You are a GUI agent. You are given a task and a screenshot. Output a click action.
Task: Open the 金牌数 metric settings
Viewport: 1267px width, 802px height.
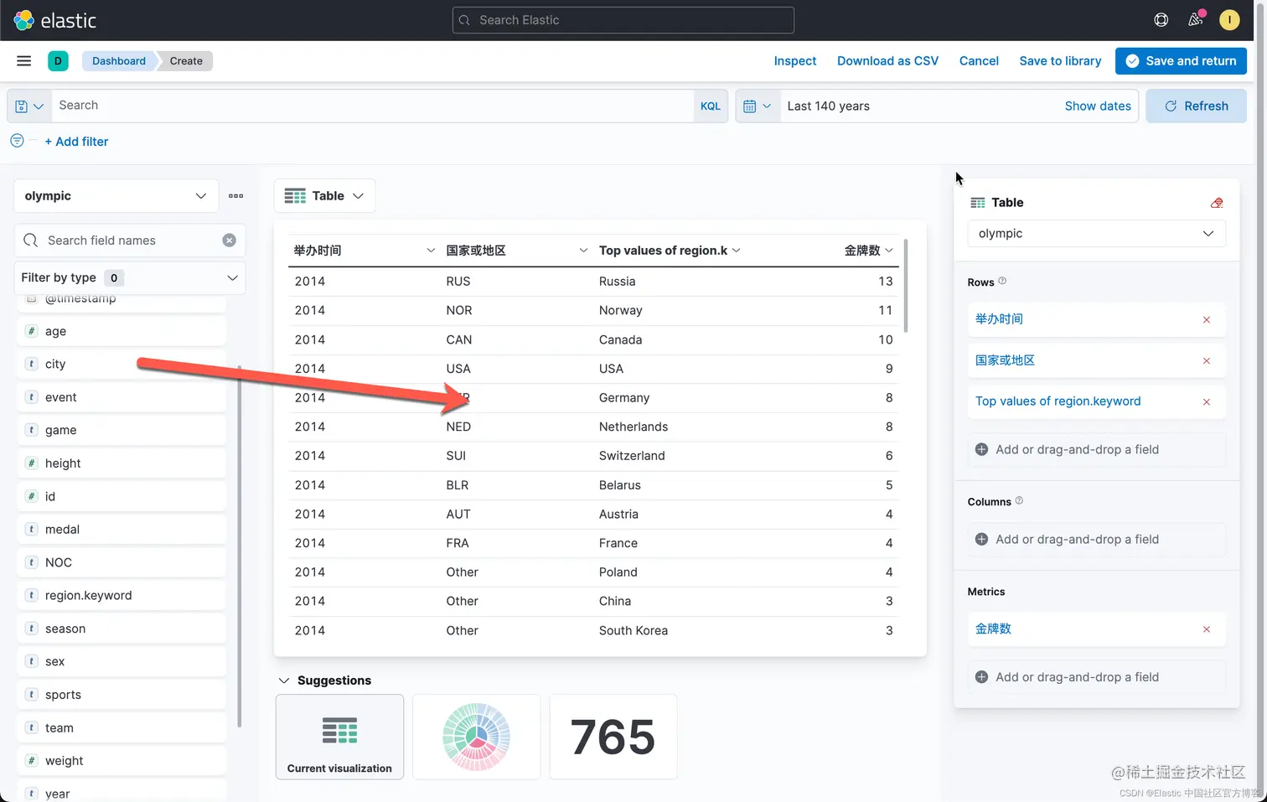[x=993, y=629]
